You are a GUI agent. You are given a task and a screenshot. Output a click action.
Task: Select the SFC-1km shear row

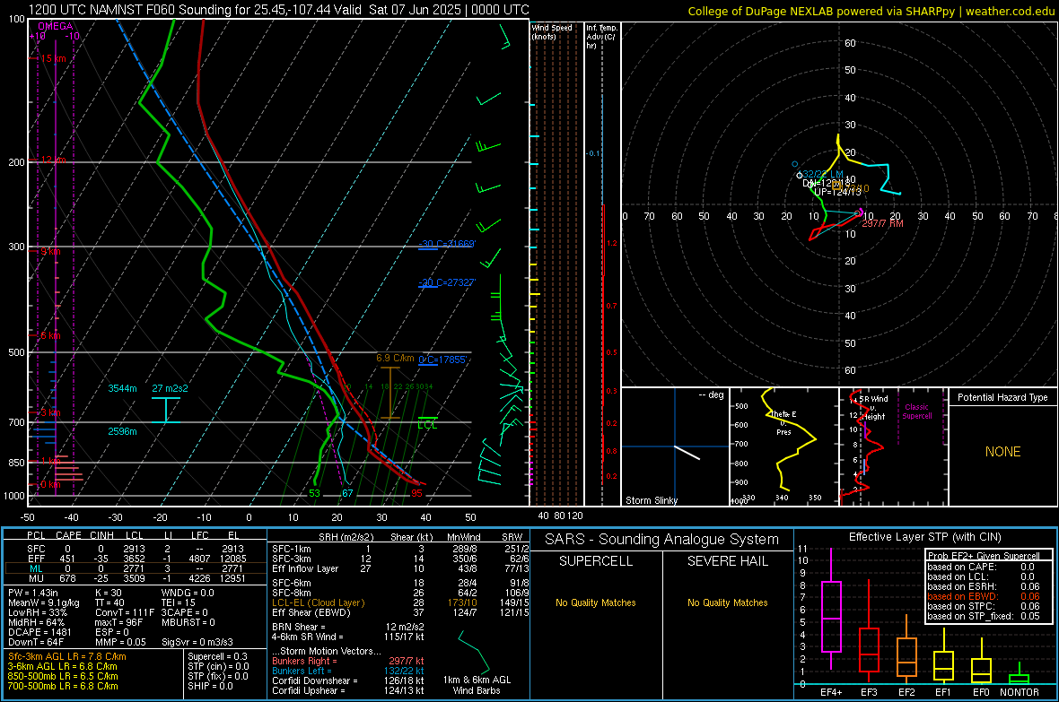(x=400, y=550)
